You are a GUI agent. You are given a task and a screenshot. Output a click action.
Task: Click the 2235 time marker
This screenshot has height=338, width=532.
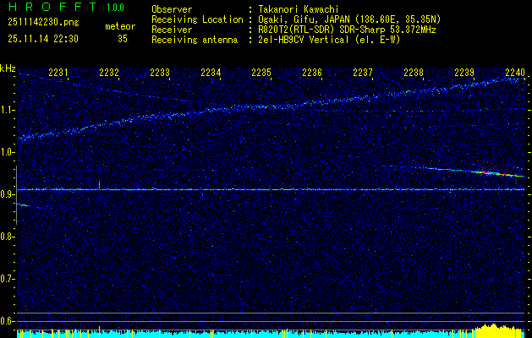pyautogui.click(x=261, y=72)
